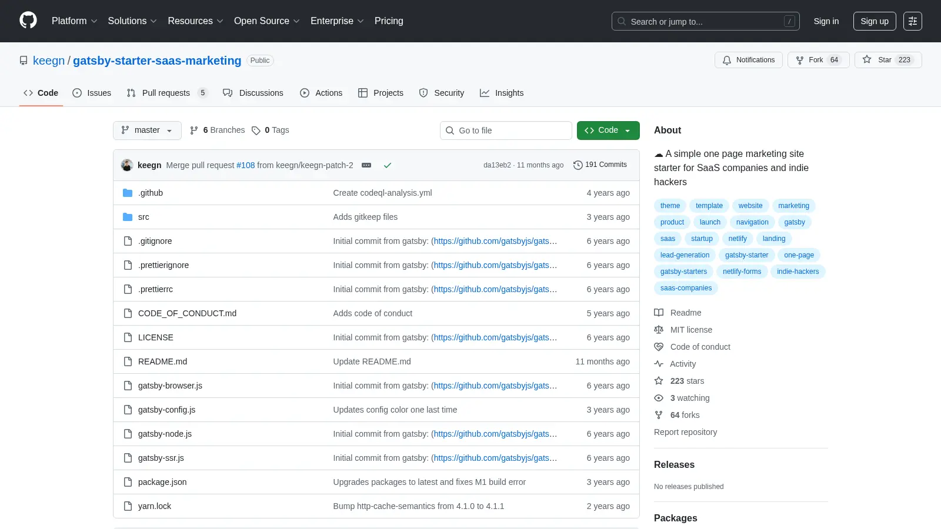This screenshot has width=941, height=529.
Task: Click the GitHub logo icon
Action: (28, 21)
